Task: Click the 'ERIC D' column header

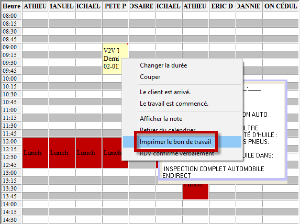Action: (x=222, y=6)
